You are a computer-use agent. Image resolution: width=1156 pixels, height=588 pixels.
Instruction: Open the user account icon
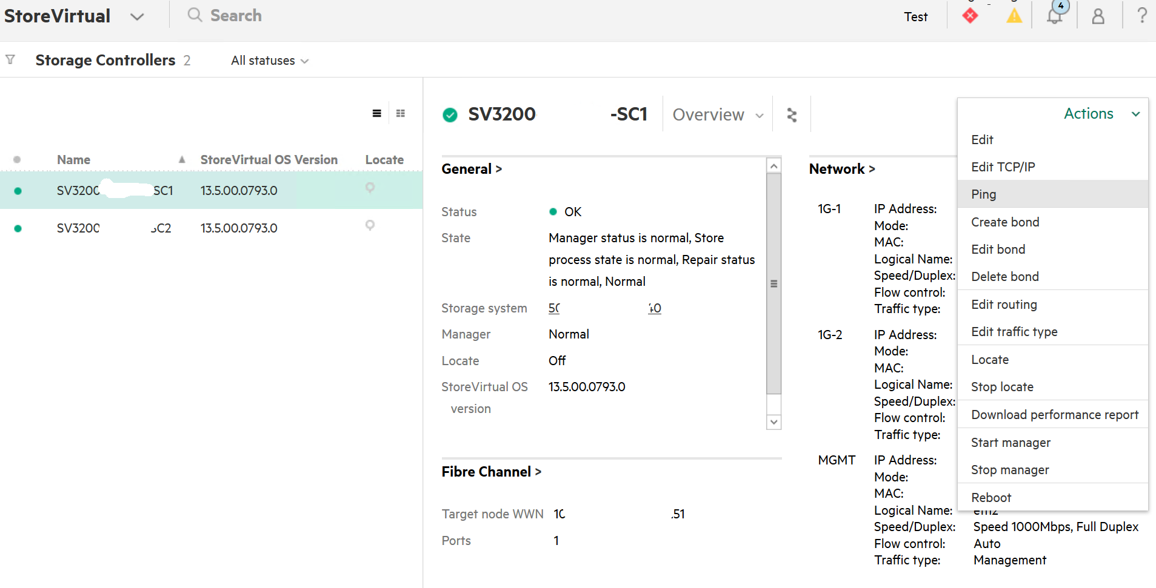[x=1098, y=16]
